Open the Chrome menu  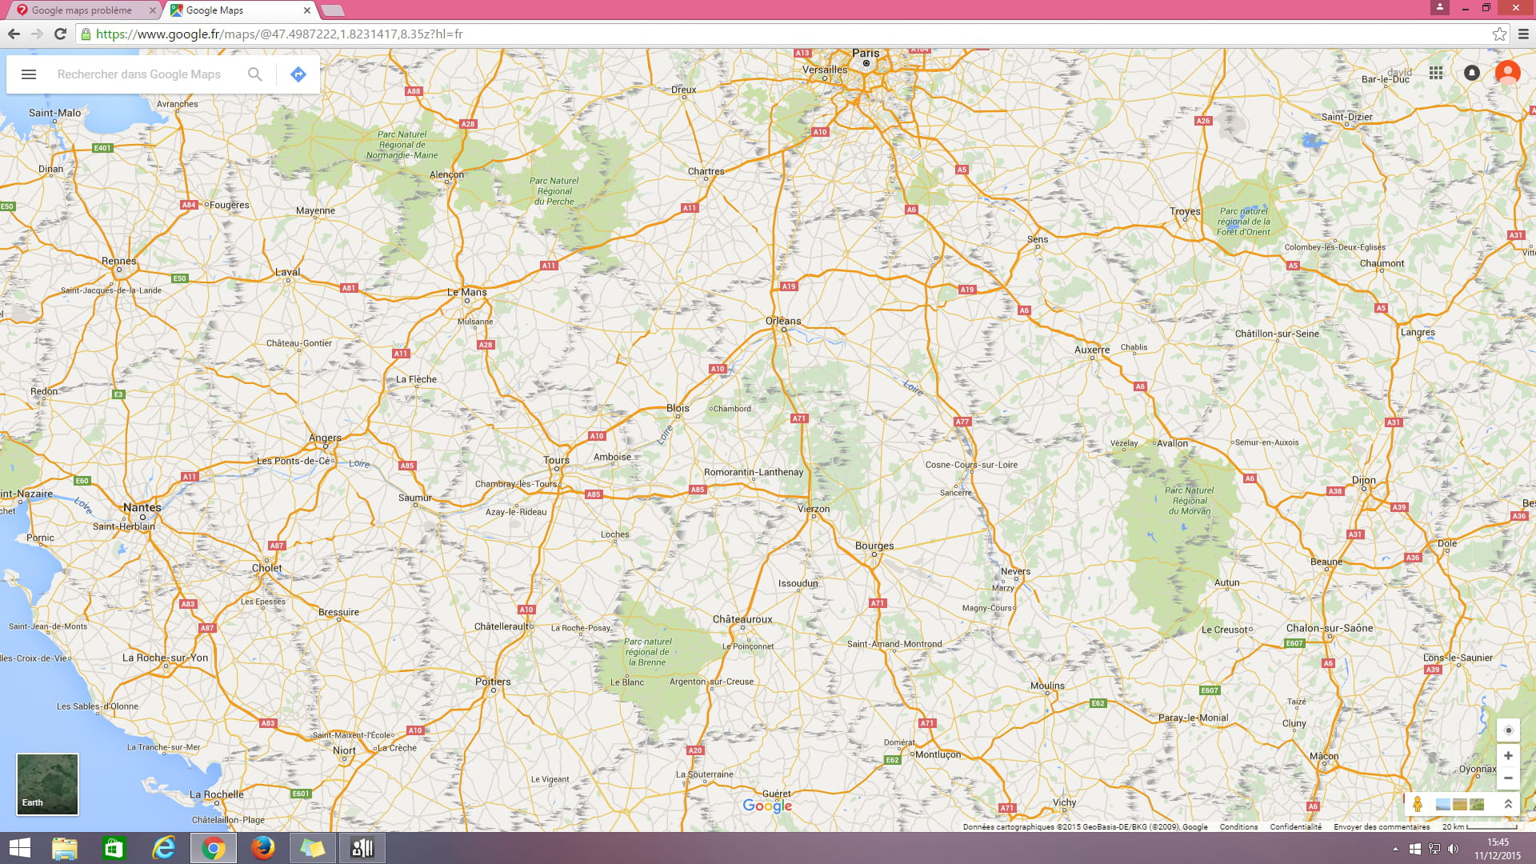[x=1523, y=34]
